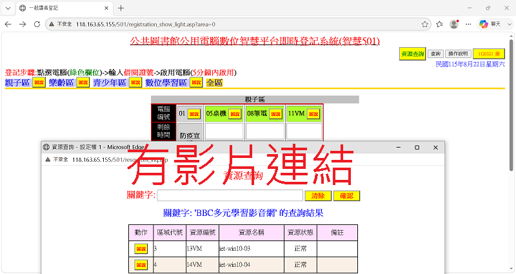Open the 圖說 icon for 08筆電
Screen dimensions: 516x274
[276, 114]
